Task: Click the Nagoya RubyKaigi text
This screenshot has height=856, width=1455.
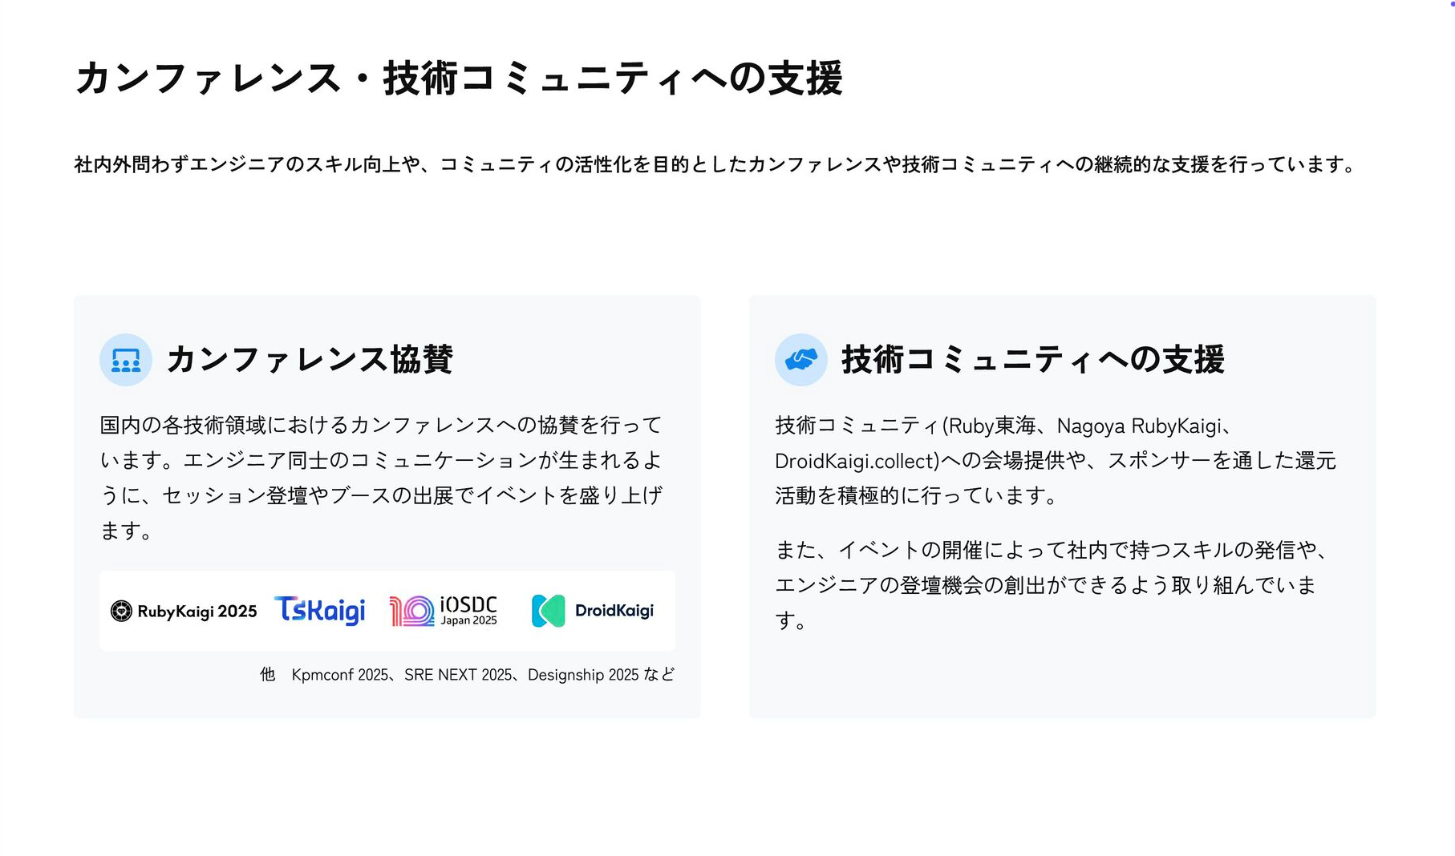Action: [x=1138, y=426]
